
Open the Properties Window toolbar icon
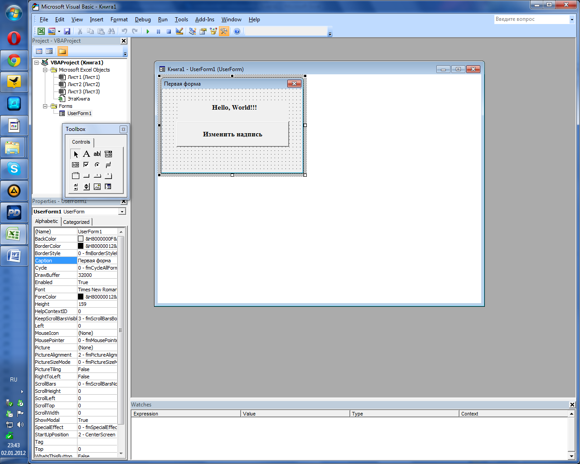click(x=203, y=31)
